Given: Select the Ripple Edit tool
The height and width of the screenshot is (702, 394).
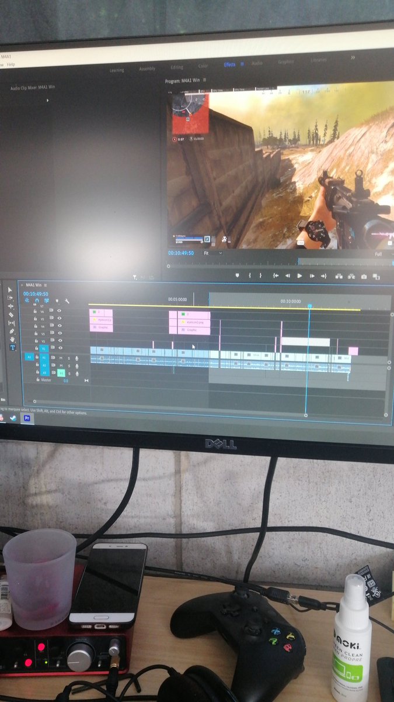Looking at the screenshot, I should [x=11, y=306].
